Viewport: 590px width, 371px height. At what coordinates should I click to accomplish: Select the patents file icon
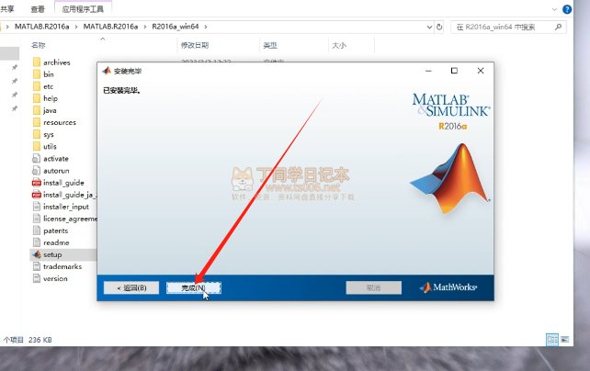(37, 230)
